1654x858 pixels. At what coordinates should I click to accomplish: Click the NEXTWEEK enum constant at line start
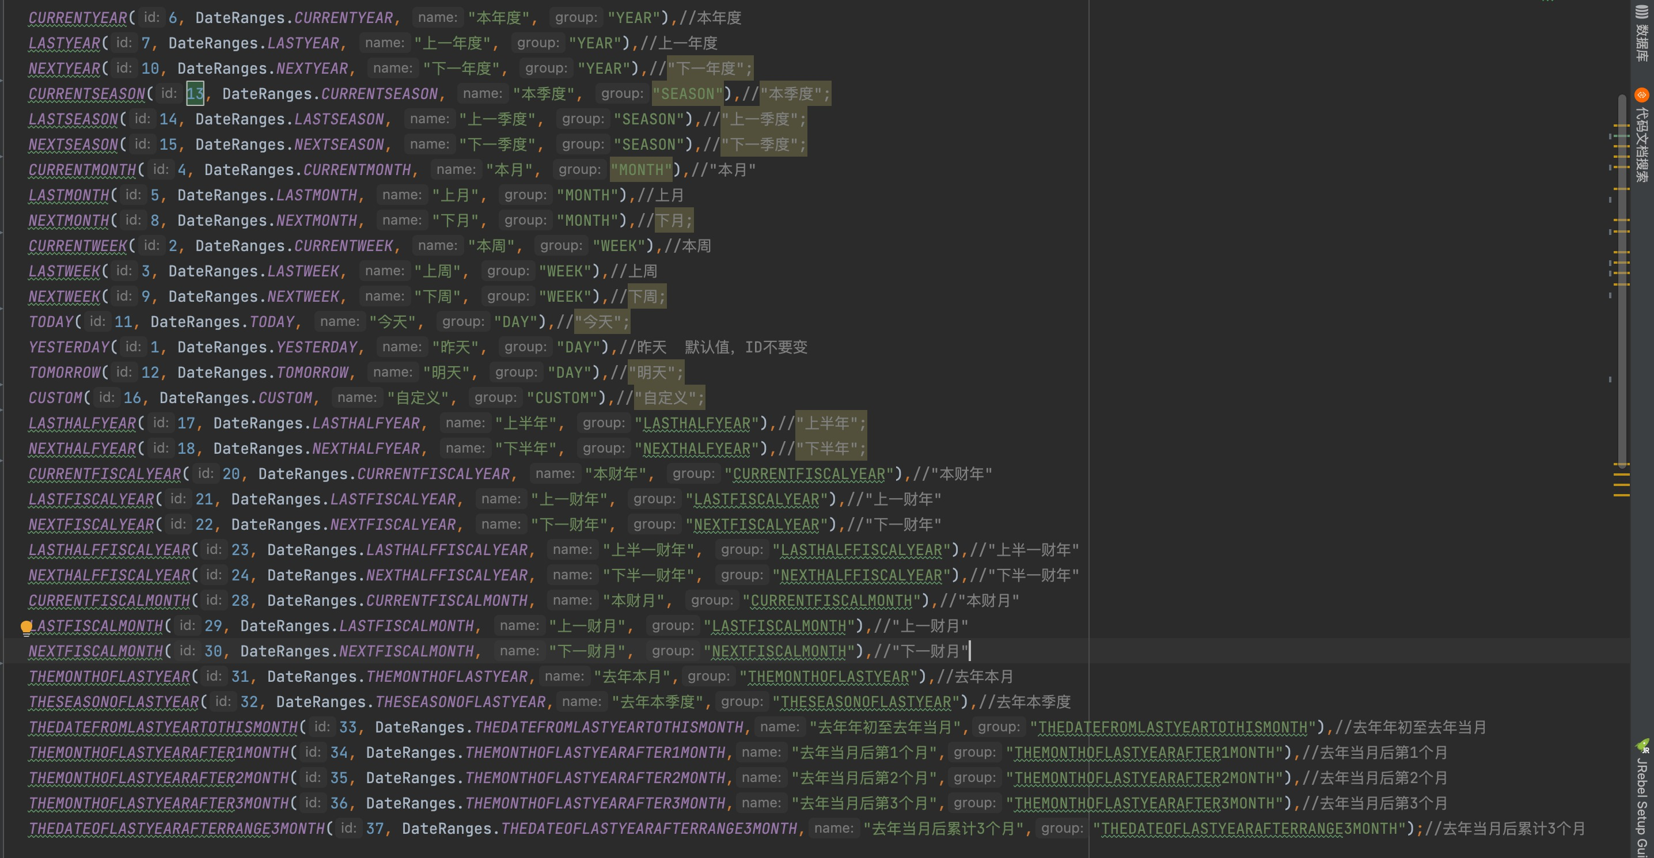[64, 297]
